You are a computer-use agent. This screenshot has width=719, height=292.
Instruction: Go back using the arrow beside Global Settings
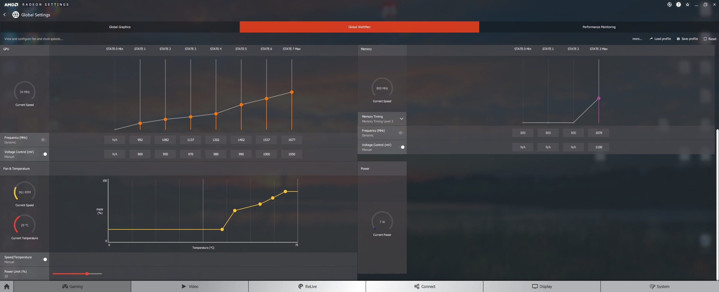4,15
